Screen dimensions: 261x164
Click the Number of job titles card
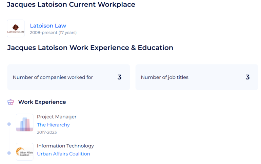pyautogui.click(x=197, y=77)
